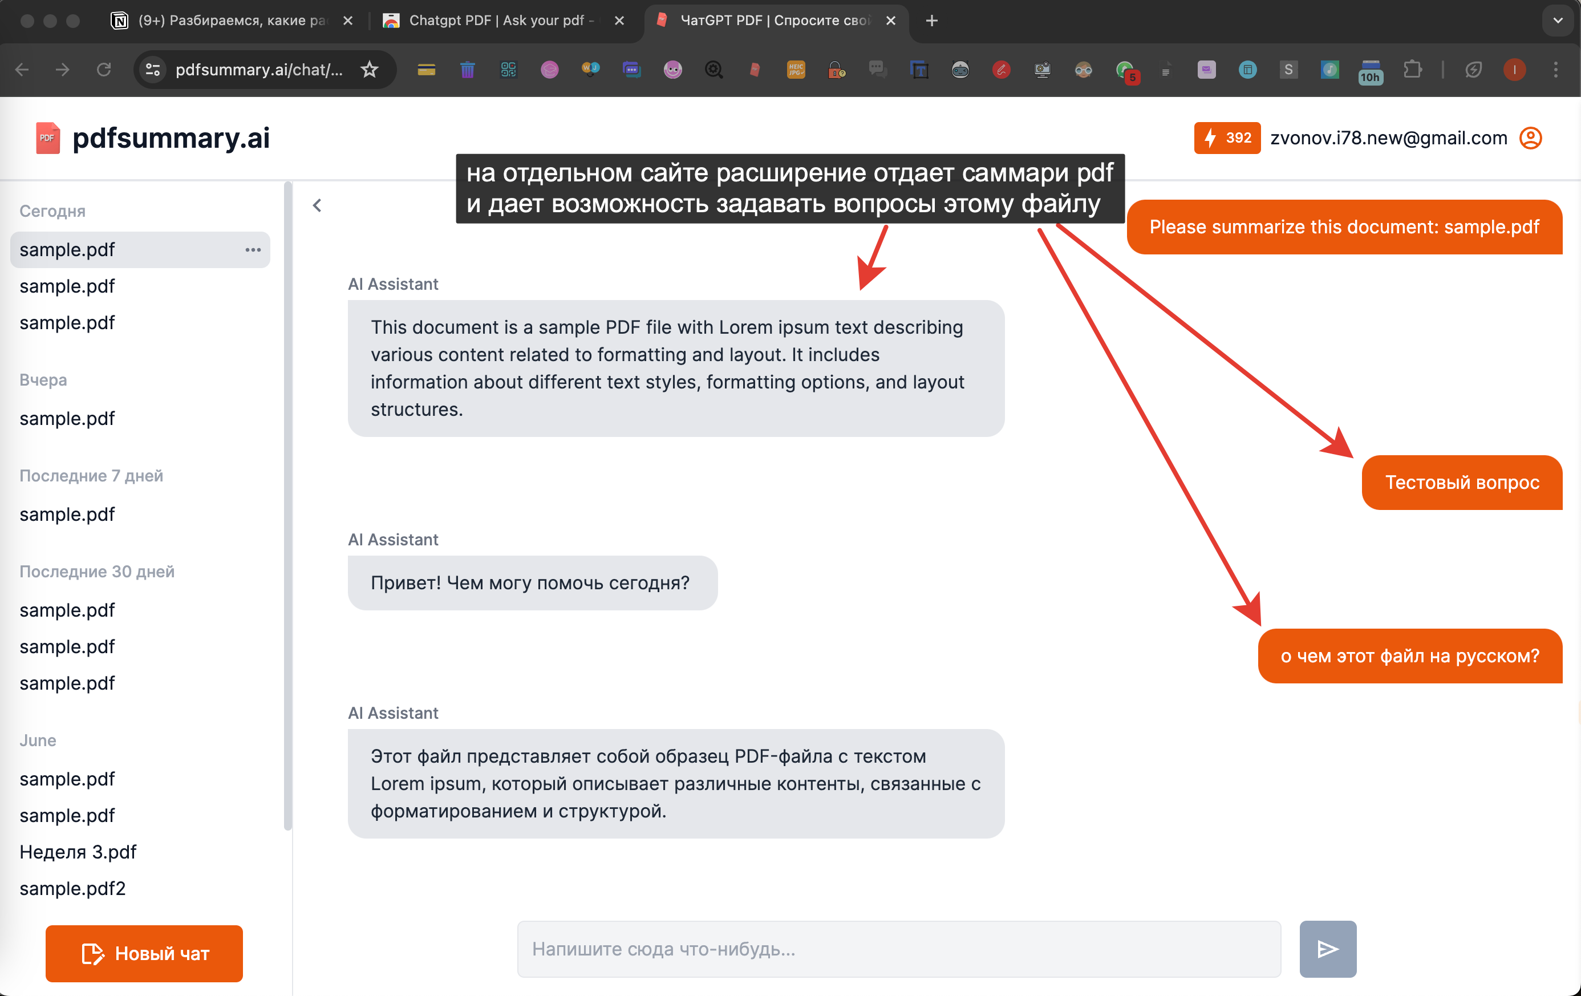
Task: Click the trash can extension icon
Action: coord(468,70)
